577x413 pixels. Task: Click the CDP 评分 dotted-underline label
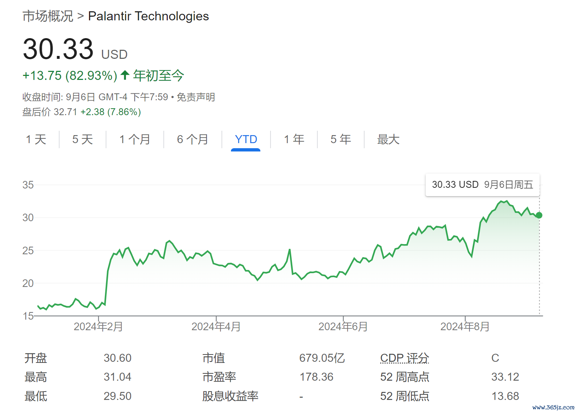point(405,358)
